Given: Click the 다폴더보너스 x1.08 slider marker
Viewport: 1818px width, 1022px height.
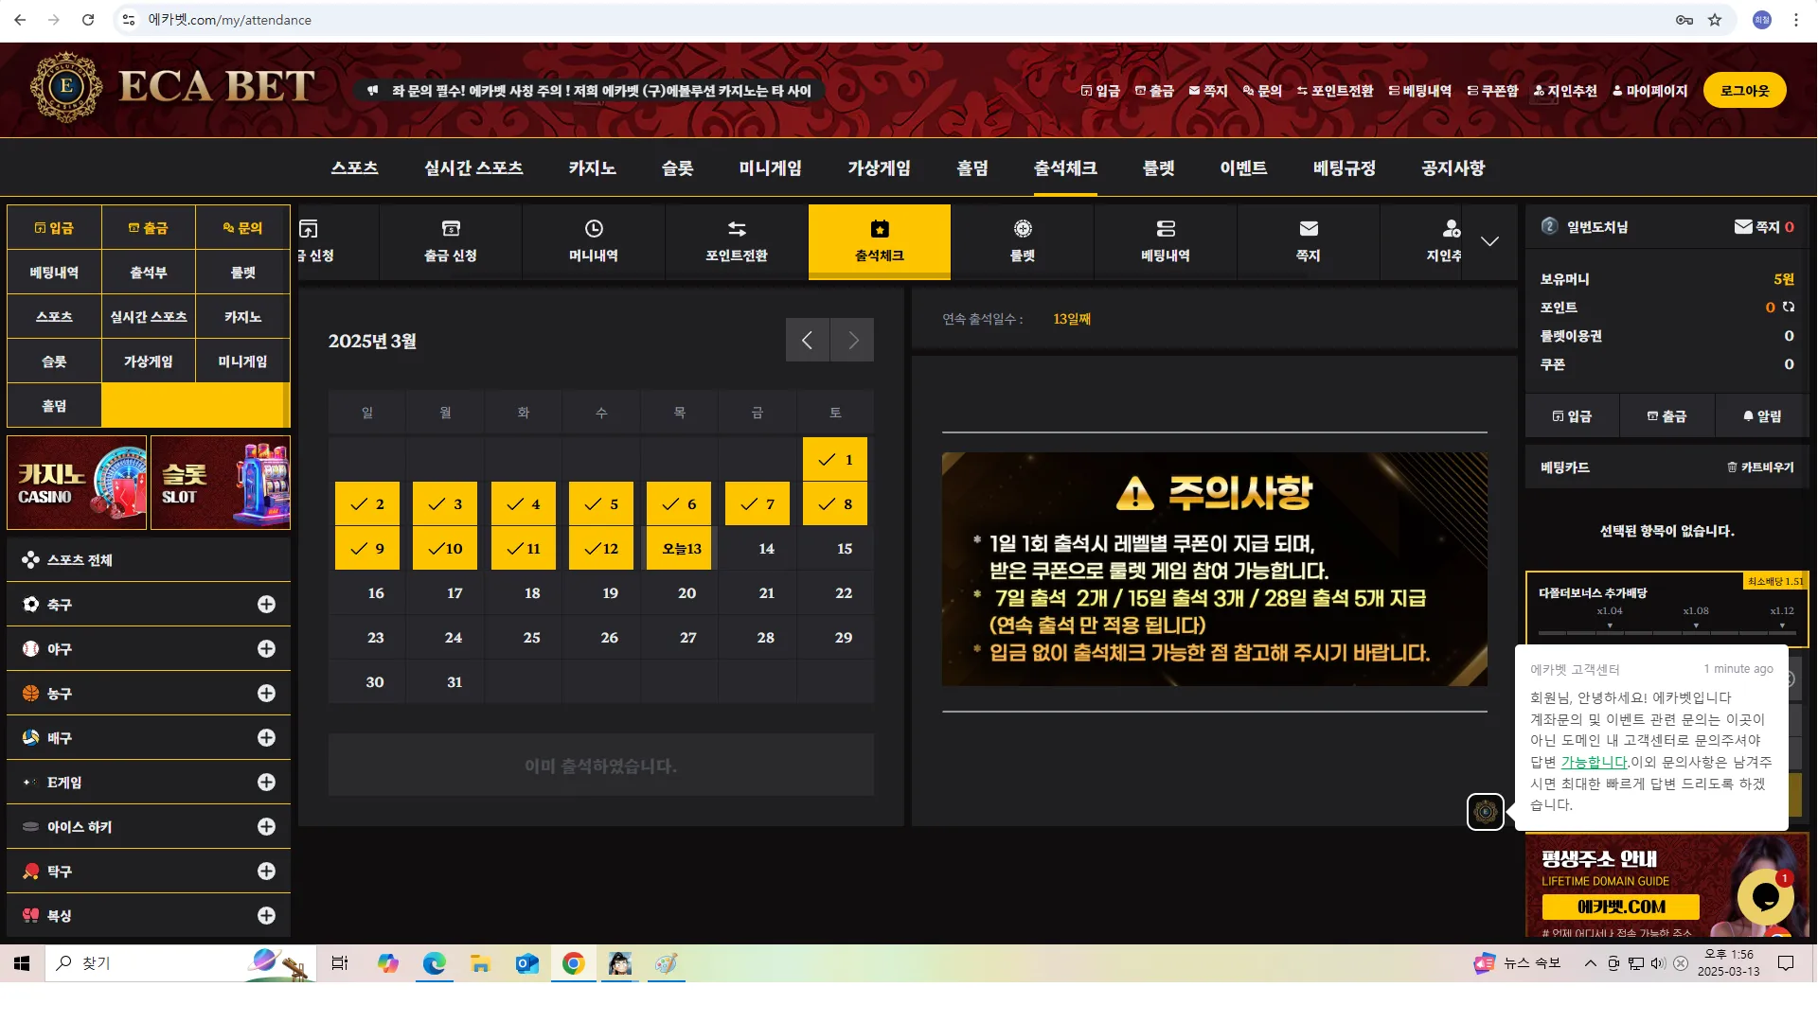Looking at the screenshot, I should coord(1696,626).
